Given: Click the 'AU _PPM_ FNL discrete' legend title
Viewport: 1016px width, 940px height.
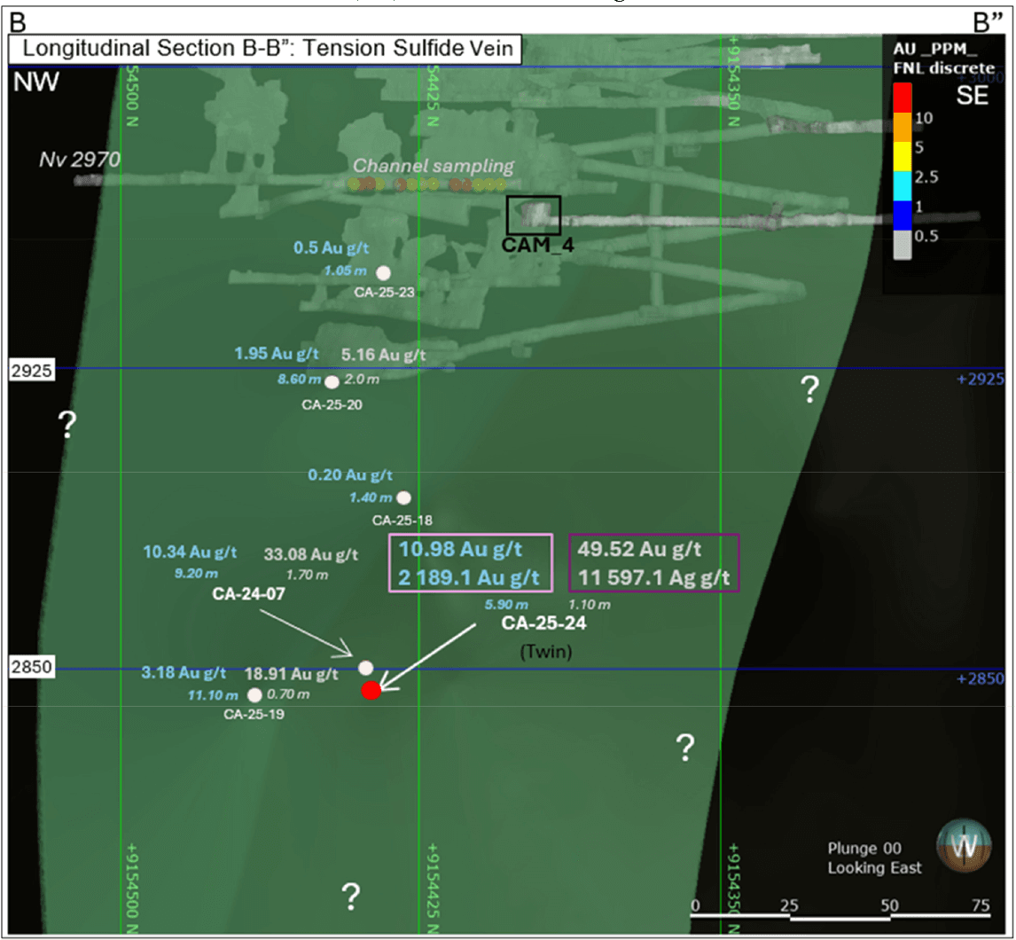Looking at the screenshot, I should [x=943, y=59].
